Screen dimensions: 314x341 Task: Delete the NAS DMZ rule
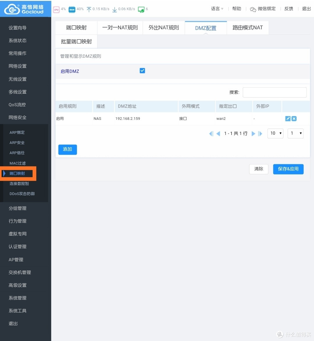click(x=294, y=118)
